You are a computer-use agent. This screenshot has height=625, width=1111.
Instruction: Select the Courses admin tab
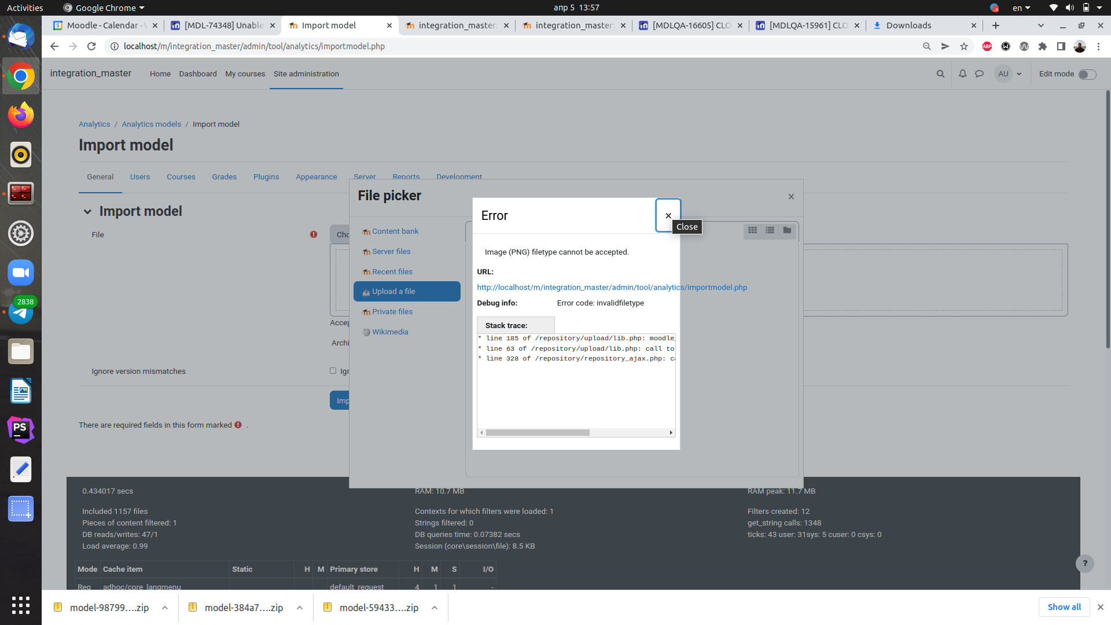(181, 177)
